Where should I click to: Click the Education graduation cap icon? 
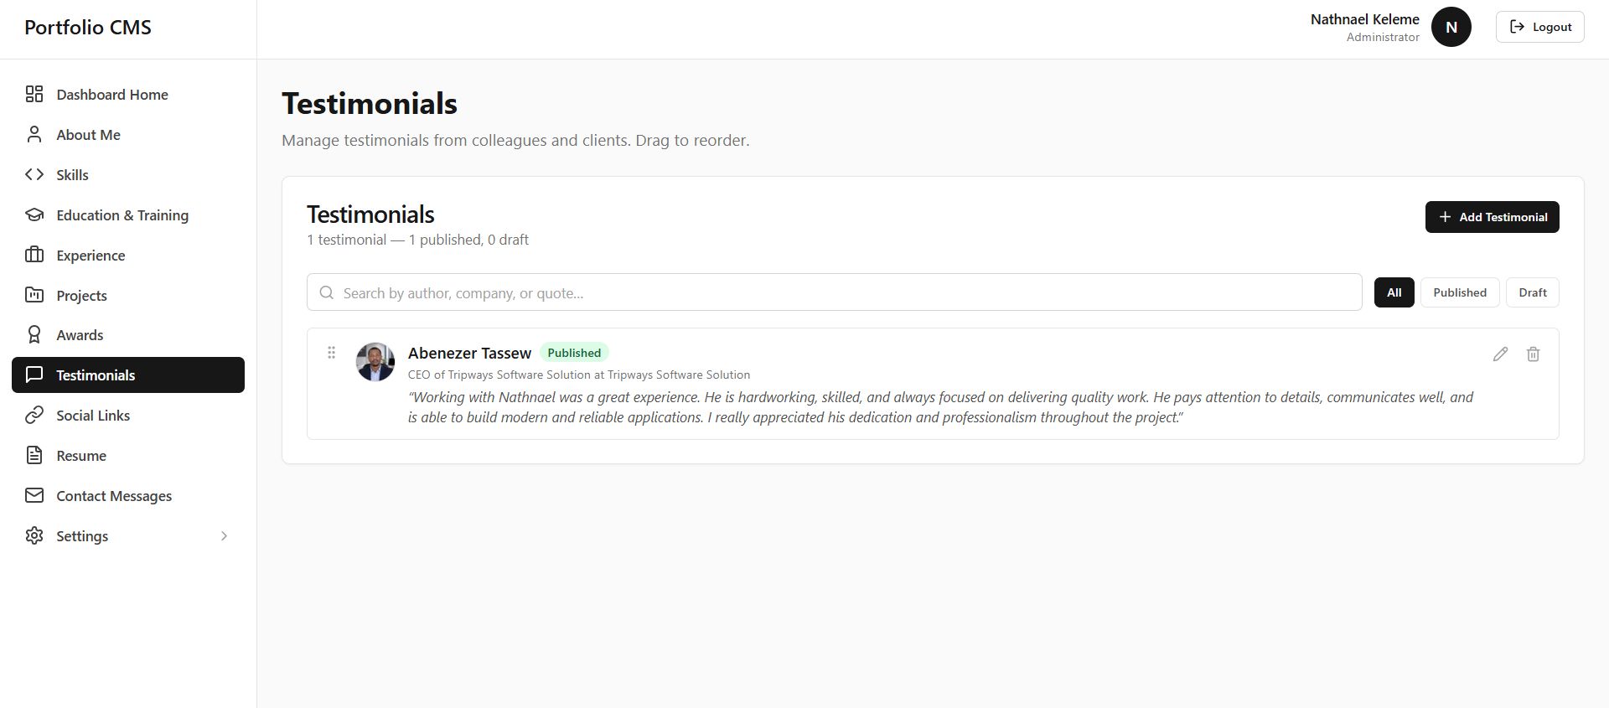click(x=34, y=214)
